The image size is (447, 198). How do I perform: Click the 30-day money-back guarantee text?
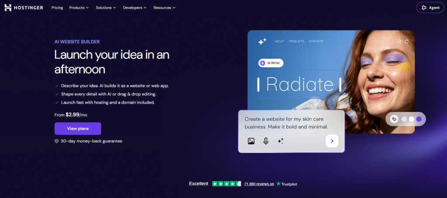(92, 141)
